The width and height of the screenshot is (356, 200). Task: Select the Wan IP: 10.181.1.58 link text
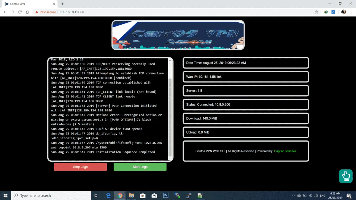coord(204,77)
